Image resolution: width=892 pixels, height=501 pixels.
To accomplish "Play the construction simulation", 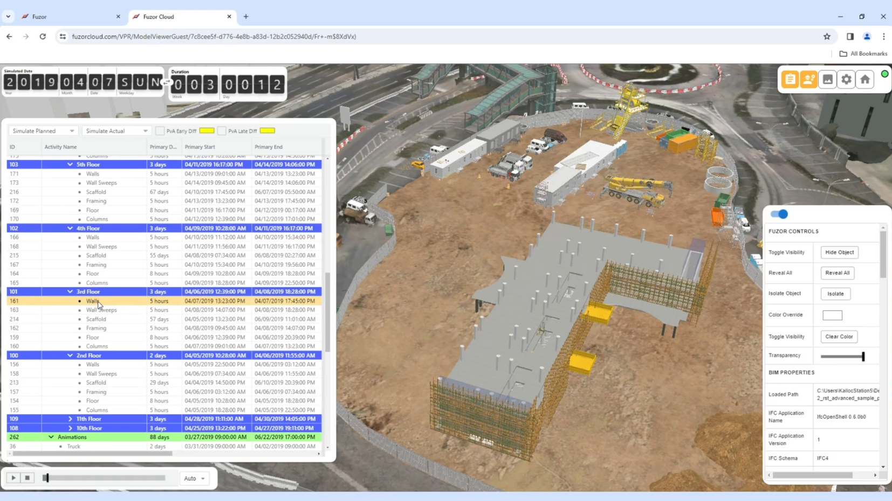I will tap(13, 478).
